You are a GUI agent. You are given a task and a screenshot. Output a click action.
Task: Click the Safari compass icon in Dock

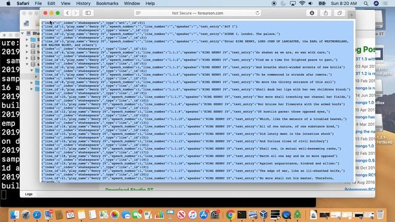coord(37,215)
